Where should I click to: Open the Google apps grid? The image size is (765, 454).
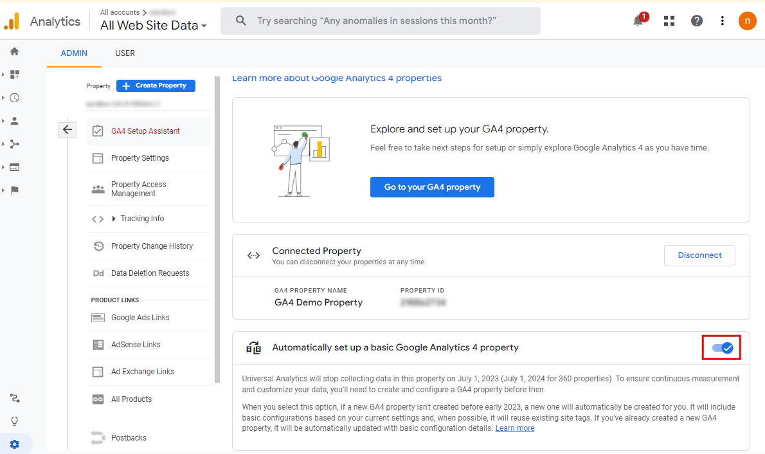(669, 21)
